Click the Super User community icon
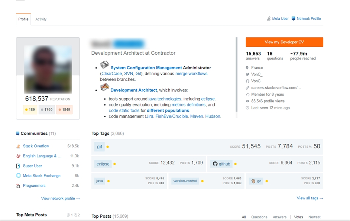 [x=18, y=166]
